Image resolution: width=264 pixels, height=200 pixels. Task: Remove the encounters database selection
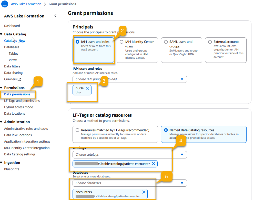[x=144, y=192]
